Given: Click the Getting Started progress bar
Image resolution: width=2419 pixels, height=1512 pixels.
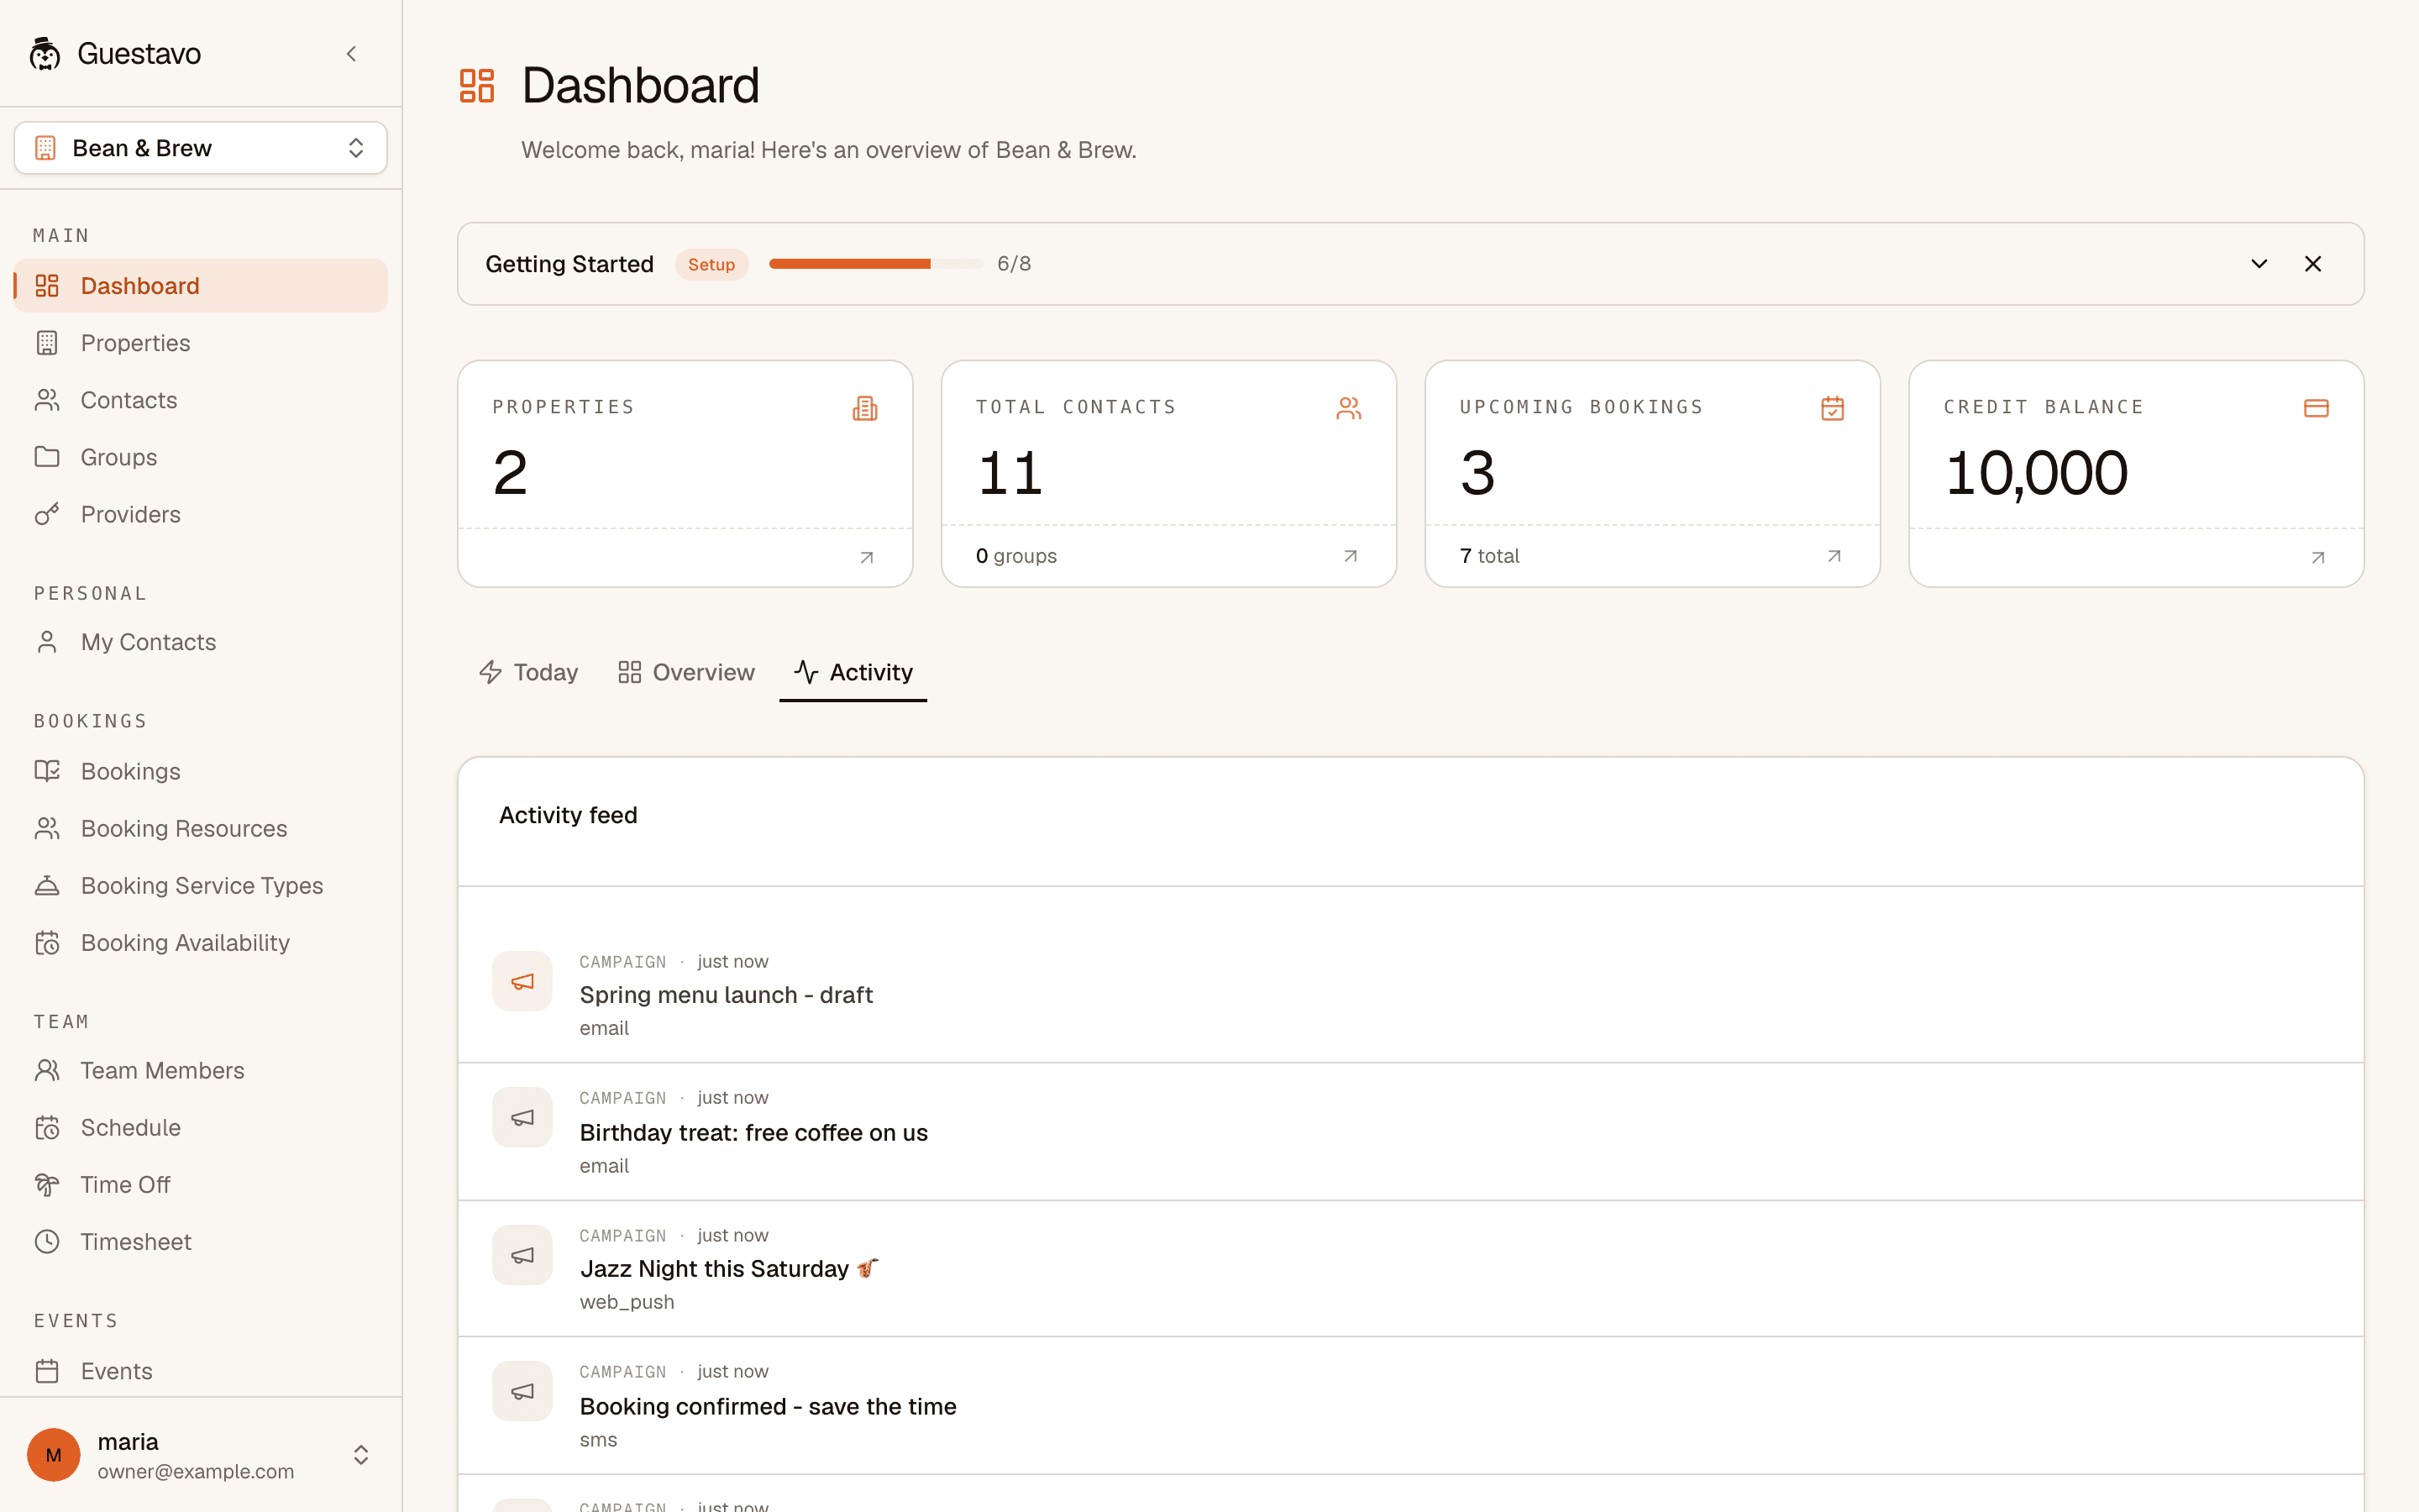Looking at the screenshot, I should [x=876, y=264].
